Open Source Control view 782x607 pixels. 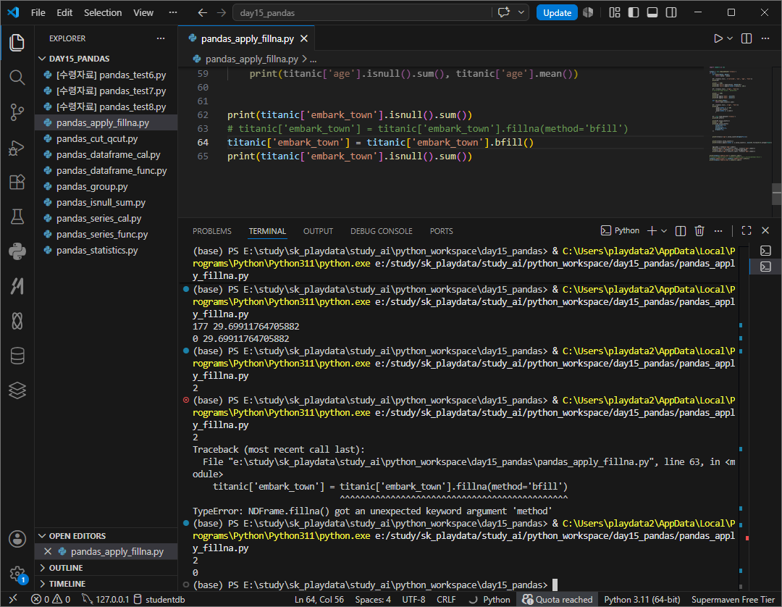[x=17, y=112]
